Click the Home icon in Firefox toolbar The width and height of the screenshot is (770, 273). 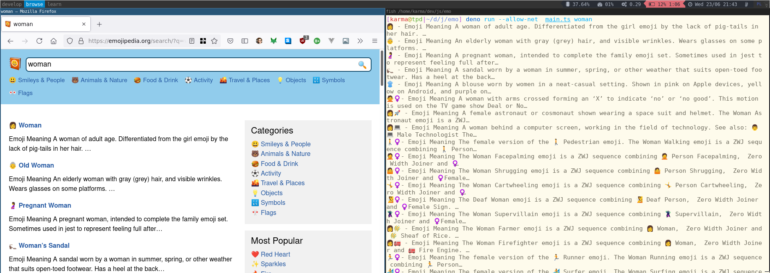pos(53,41)
